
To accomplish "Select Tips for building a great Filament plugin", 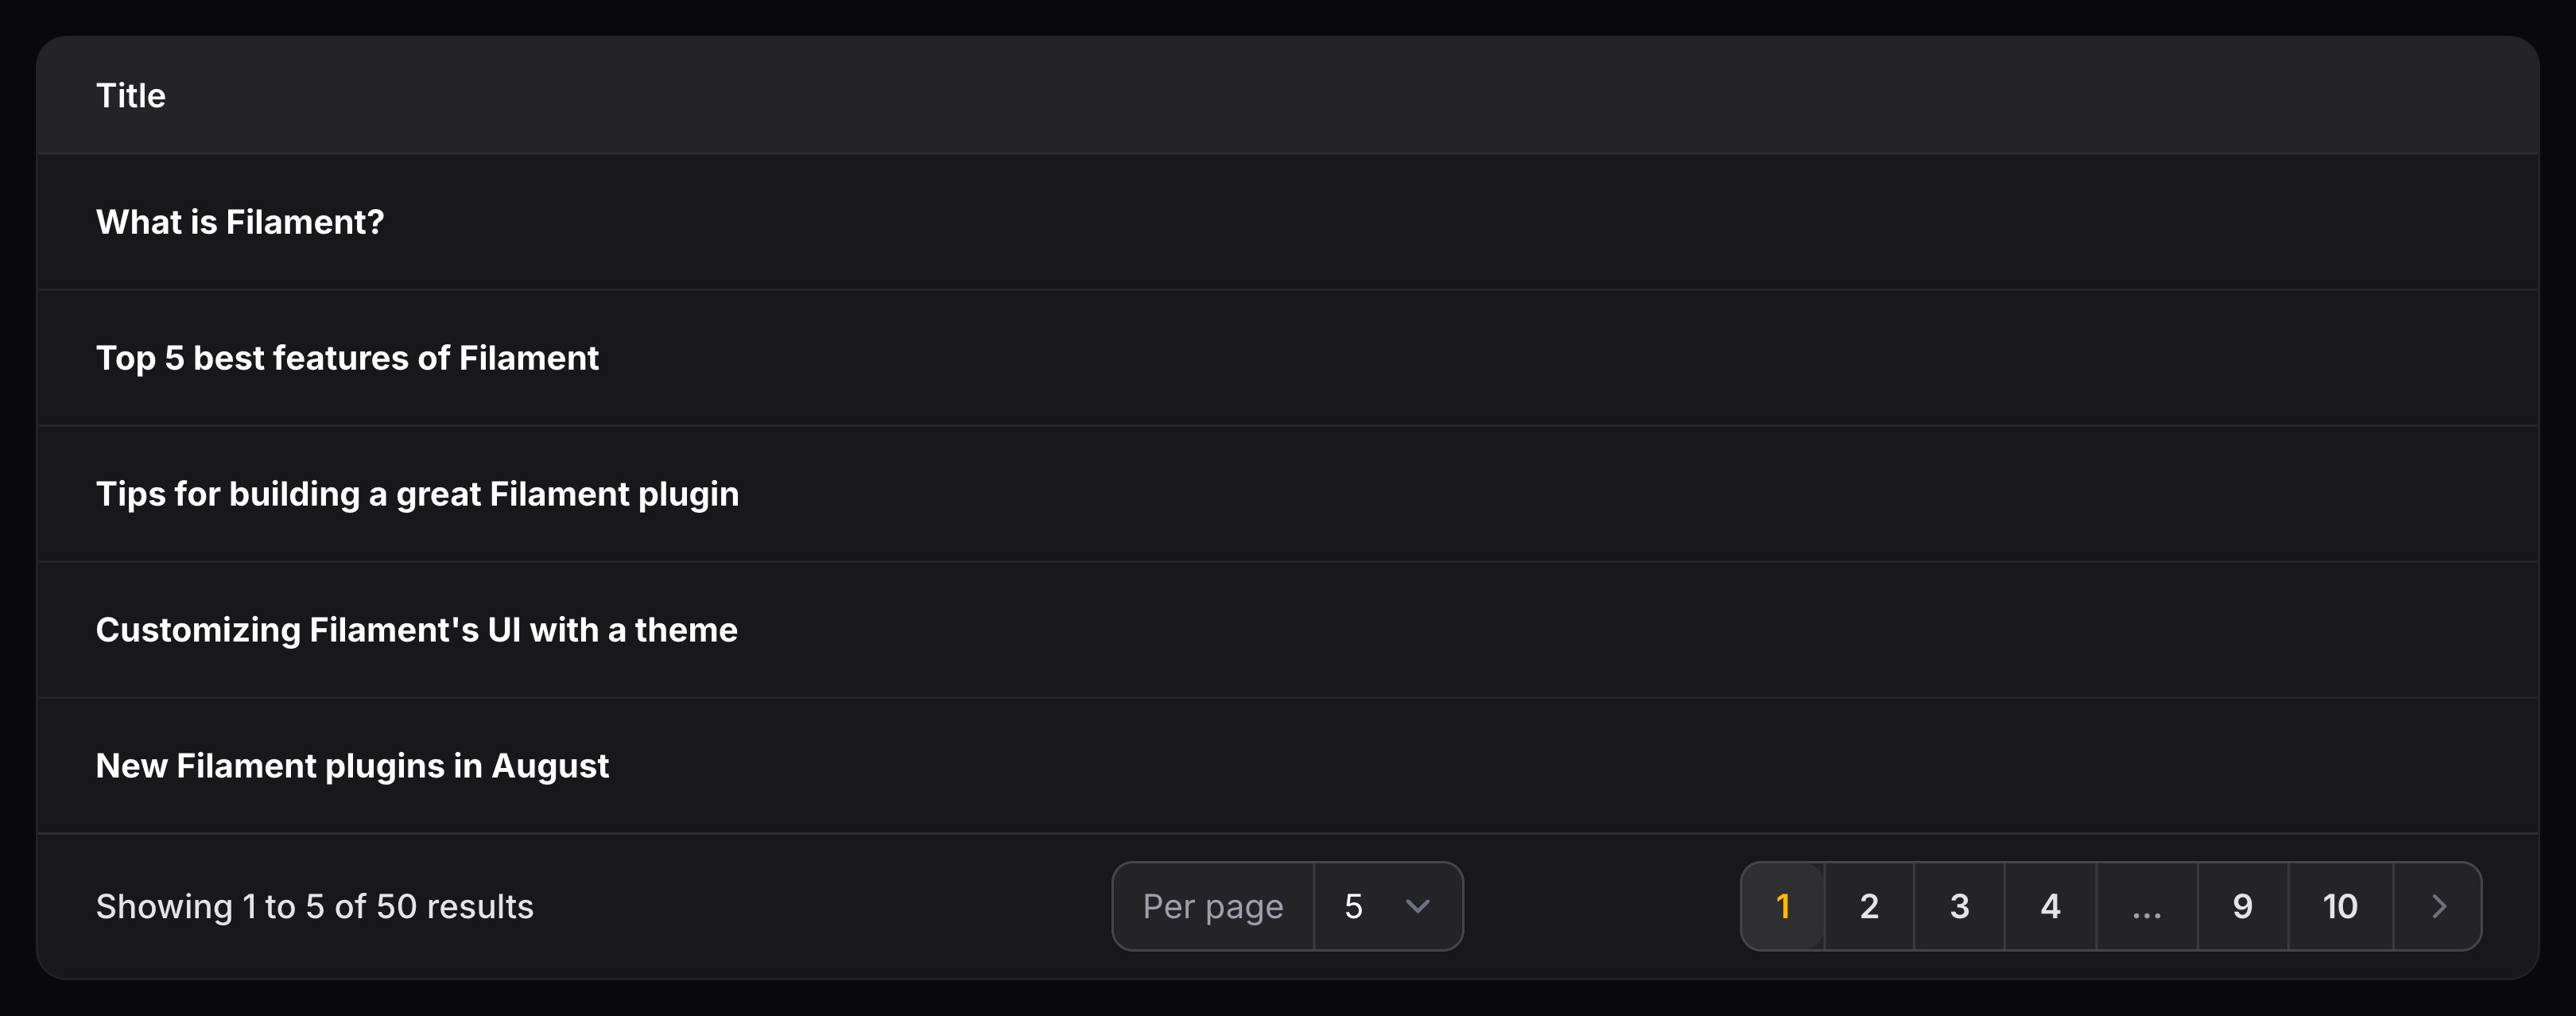I will 418,493.
